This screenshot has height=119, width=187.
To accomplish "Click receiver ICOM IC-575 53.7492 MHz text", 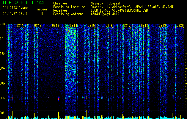I will click(120, 10).
